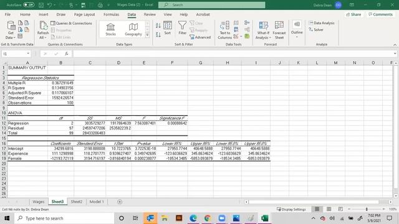This screenshot has height=224, width=399.
Task: Collapse the ribbon
Action: 395,45
